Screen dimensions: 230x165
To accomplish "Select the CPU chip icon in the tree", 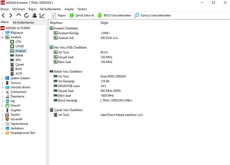I will [12, 42].
